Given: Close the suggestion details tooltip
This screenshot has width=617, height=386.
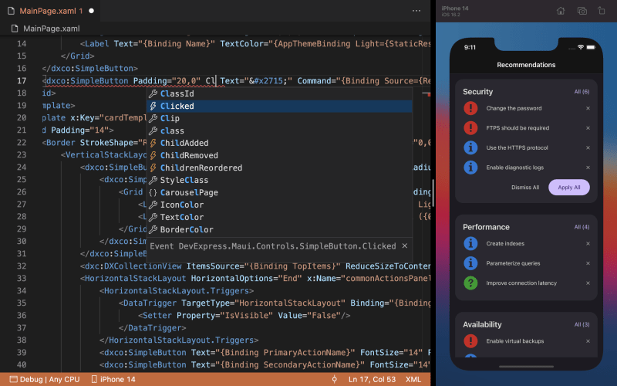Looking at the screenshot, I should coord(404,245).
